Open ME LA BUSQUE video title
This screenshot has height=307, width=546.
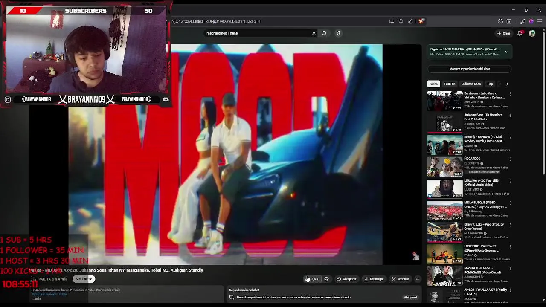tap(485, 205)
